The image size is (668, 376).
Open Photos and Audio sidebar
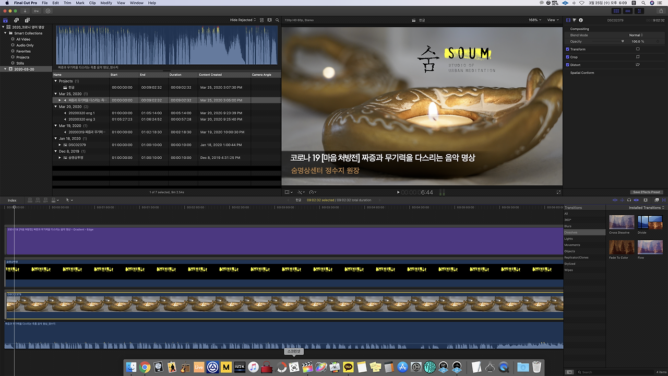pyautogui.click(x=16, y=20)
